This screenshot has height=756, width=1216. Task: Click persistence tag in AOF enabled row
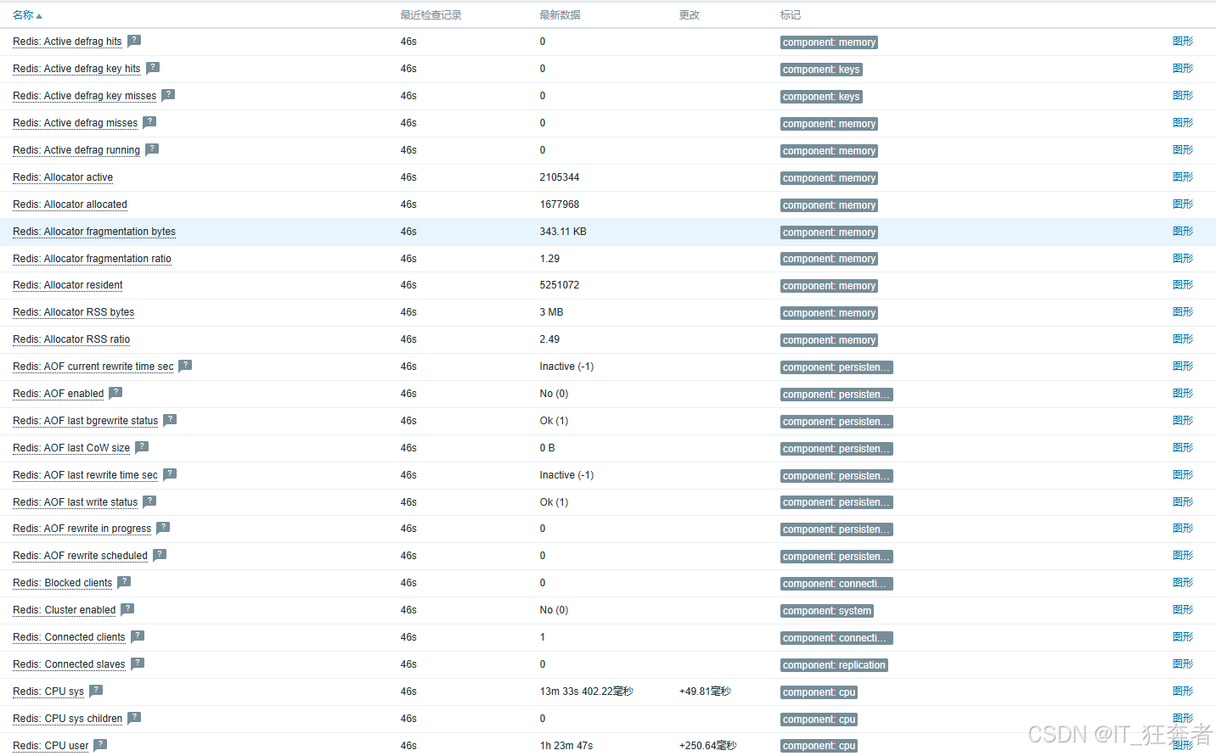click(836, 395)
